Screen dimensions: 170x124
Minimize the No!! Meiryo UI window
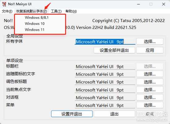[138, 4]
